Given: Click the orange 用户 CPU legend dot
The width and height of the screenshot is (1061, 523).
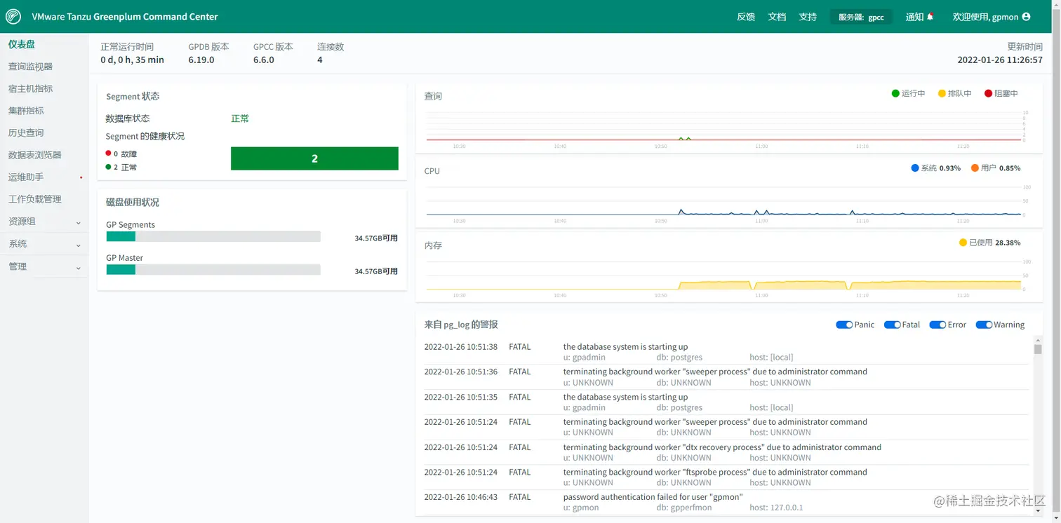Looking at the screenshot, I should click(x=975, y=168).
